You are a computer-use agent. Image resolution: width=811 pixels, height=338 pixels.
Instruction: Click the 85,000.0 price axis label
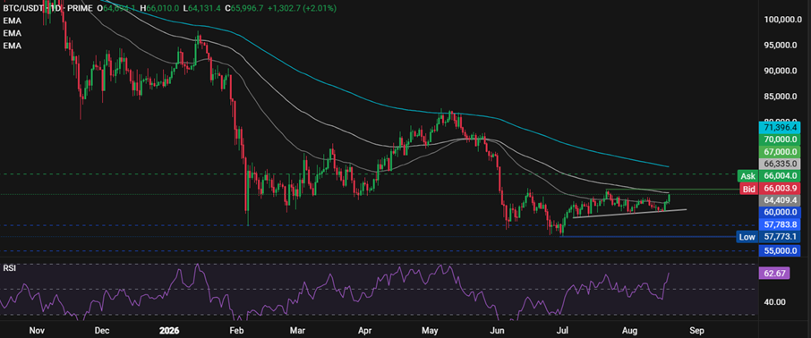point(781,97)
